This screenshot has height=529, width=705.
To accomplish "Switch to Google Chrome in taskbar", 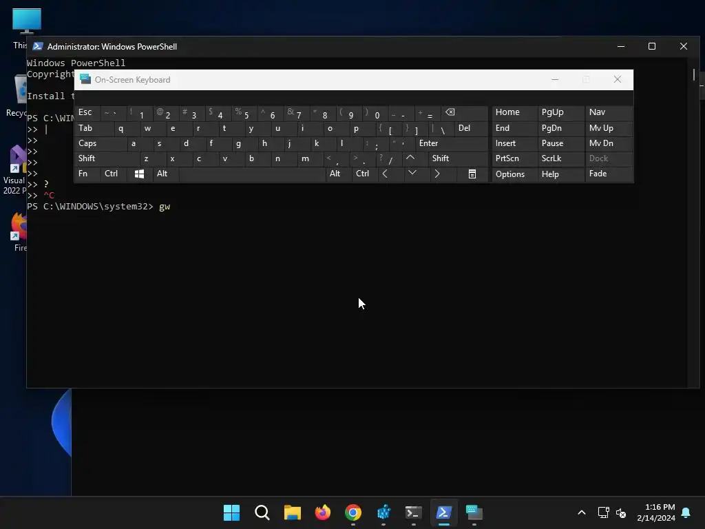I will [x=353, y=512].
